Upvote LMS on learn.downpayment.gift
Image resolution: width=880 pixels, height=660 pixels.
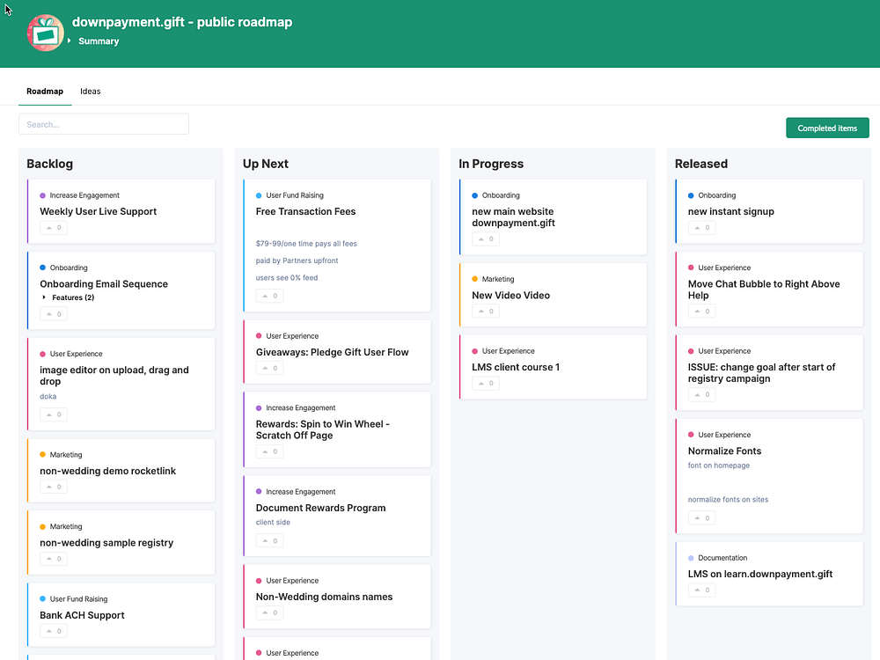[x=702, y=590]
